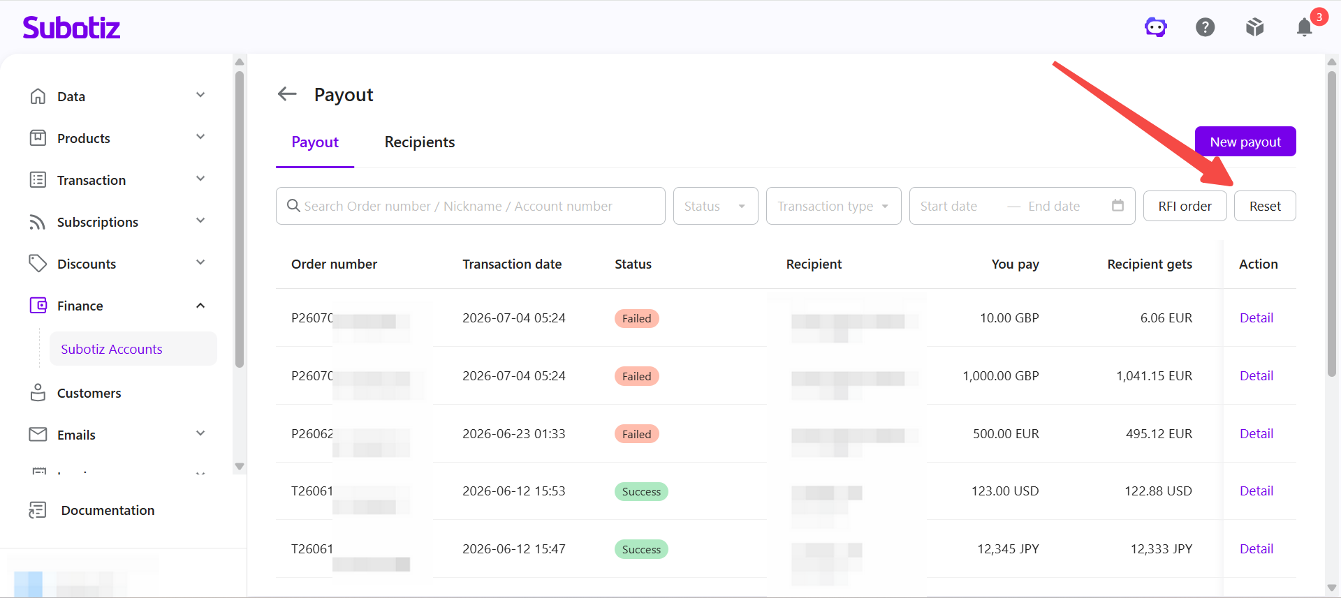Open the Status filter dropdown
Viewport: 1341px width, 598px height.
(715, 206)
